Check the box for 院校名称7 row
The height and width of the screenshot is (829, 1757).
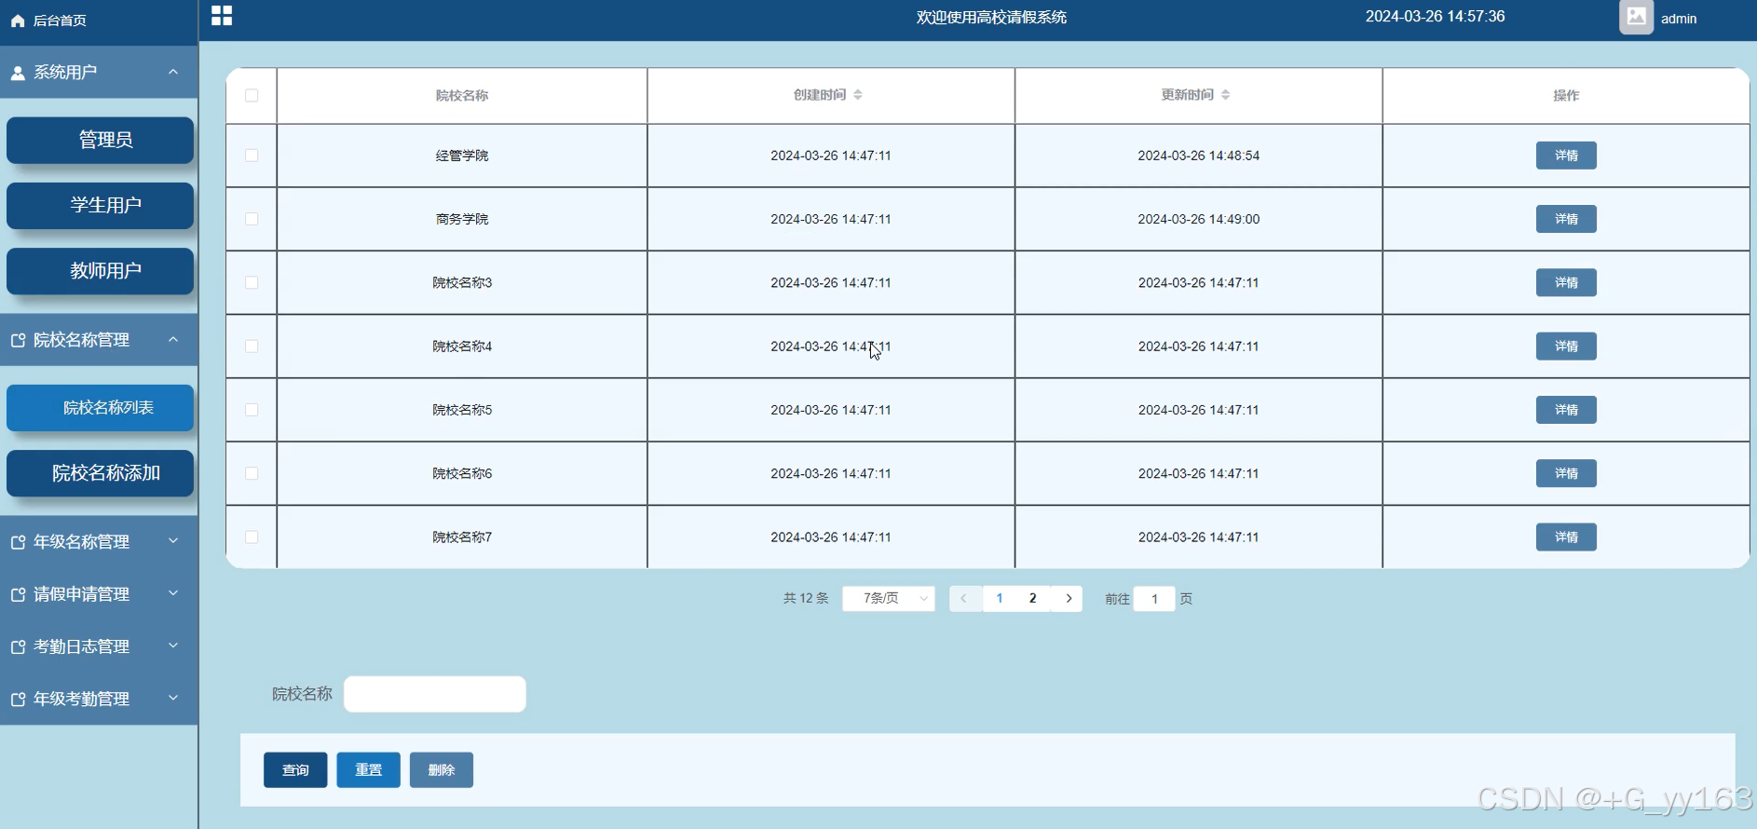pos(252,537)
